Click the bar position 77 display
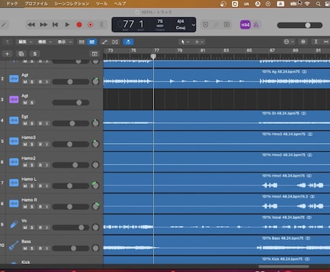This screenshot has width=330, height=272. (128, 24)
